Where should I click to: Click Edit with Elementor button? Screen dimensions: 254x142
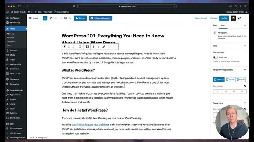point(100,18)
